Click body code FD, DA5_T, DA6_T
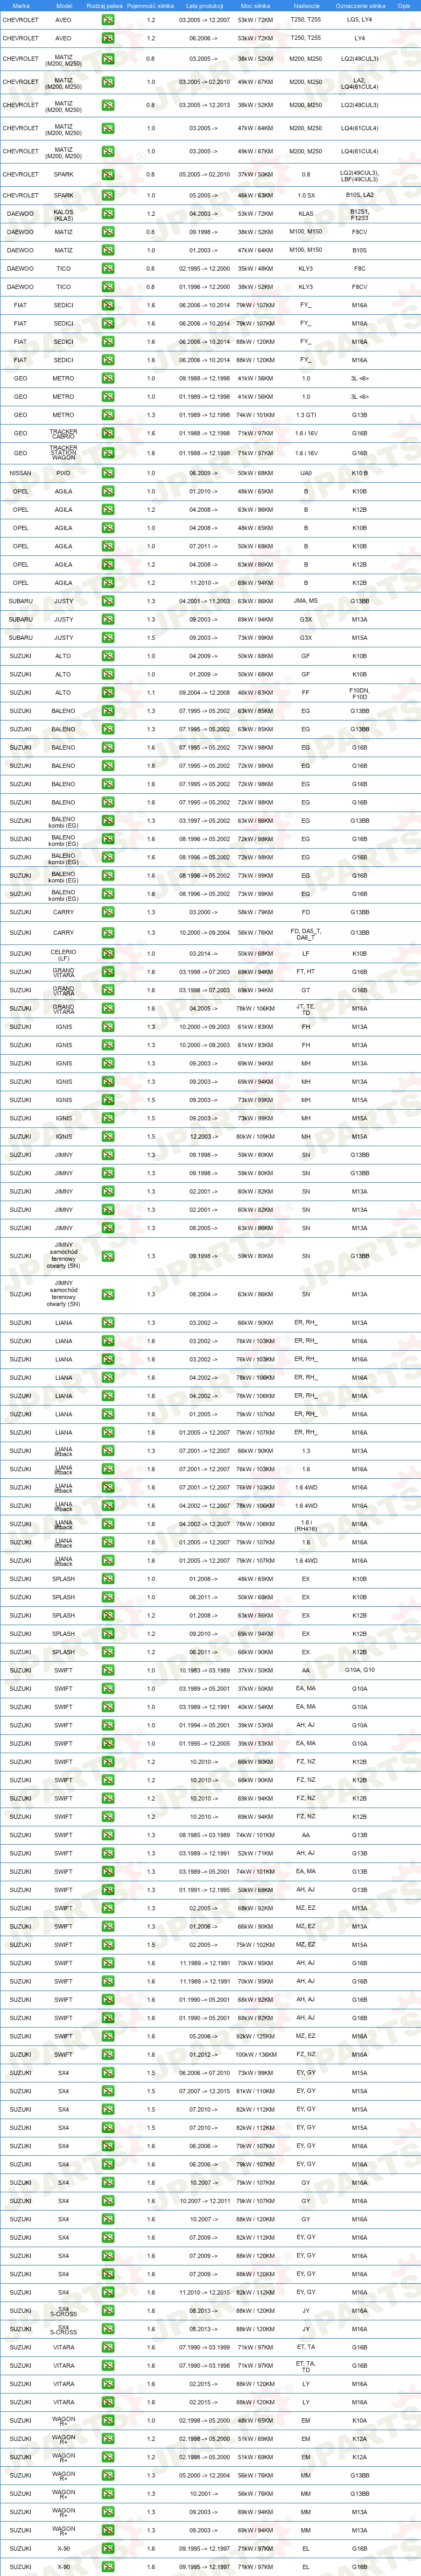This screenshot has height=2576, width=421. click(x=306, y=934)
